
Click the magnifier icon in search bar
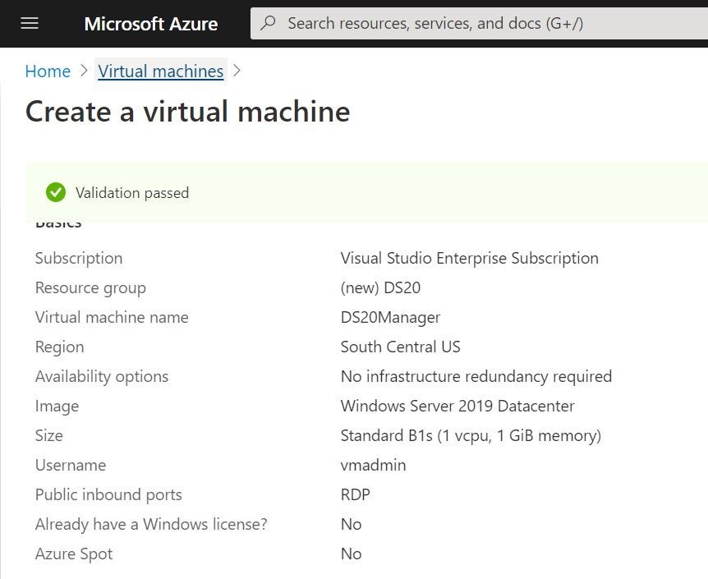[268, 23]
